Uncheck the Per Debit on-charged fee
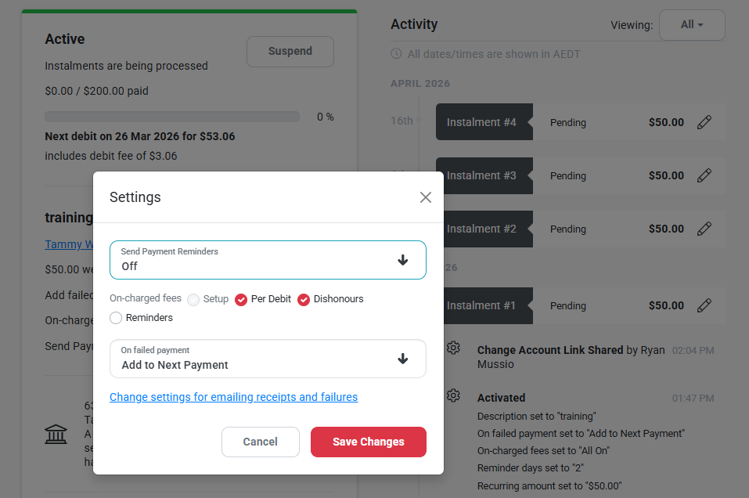The width and height of the screenshot is (749, 498). pyautogui.click(x=241, y=299)
